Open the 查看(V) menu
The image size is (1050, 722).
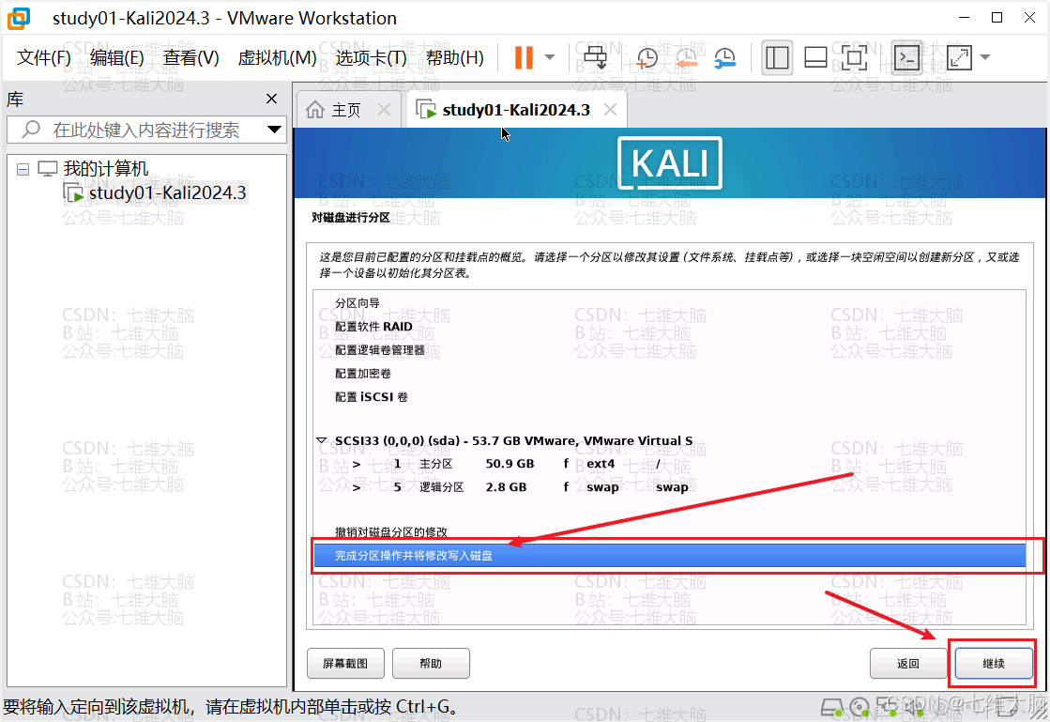(190, 58)
